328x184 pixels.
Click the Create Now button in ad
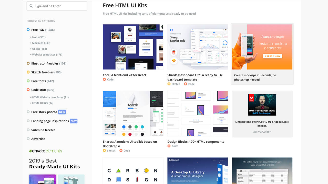tap(272, 56)
